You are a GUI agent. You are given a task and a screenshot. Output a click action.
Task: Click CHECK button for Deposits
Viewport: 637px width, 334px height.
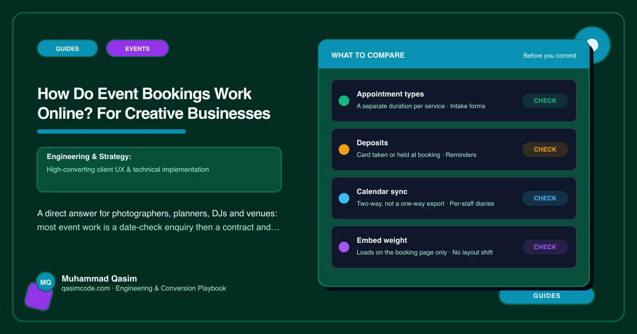pos(545,150)
